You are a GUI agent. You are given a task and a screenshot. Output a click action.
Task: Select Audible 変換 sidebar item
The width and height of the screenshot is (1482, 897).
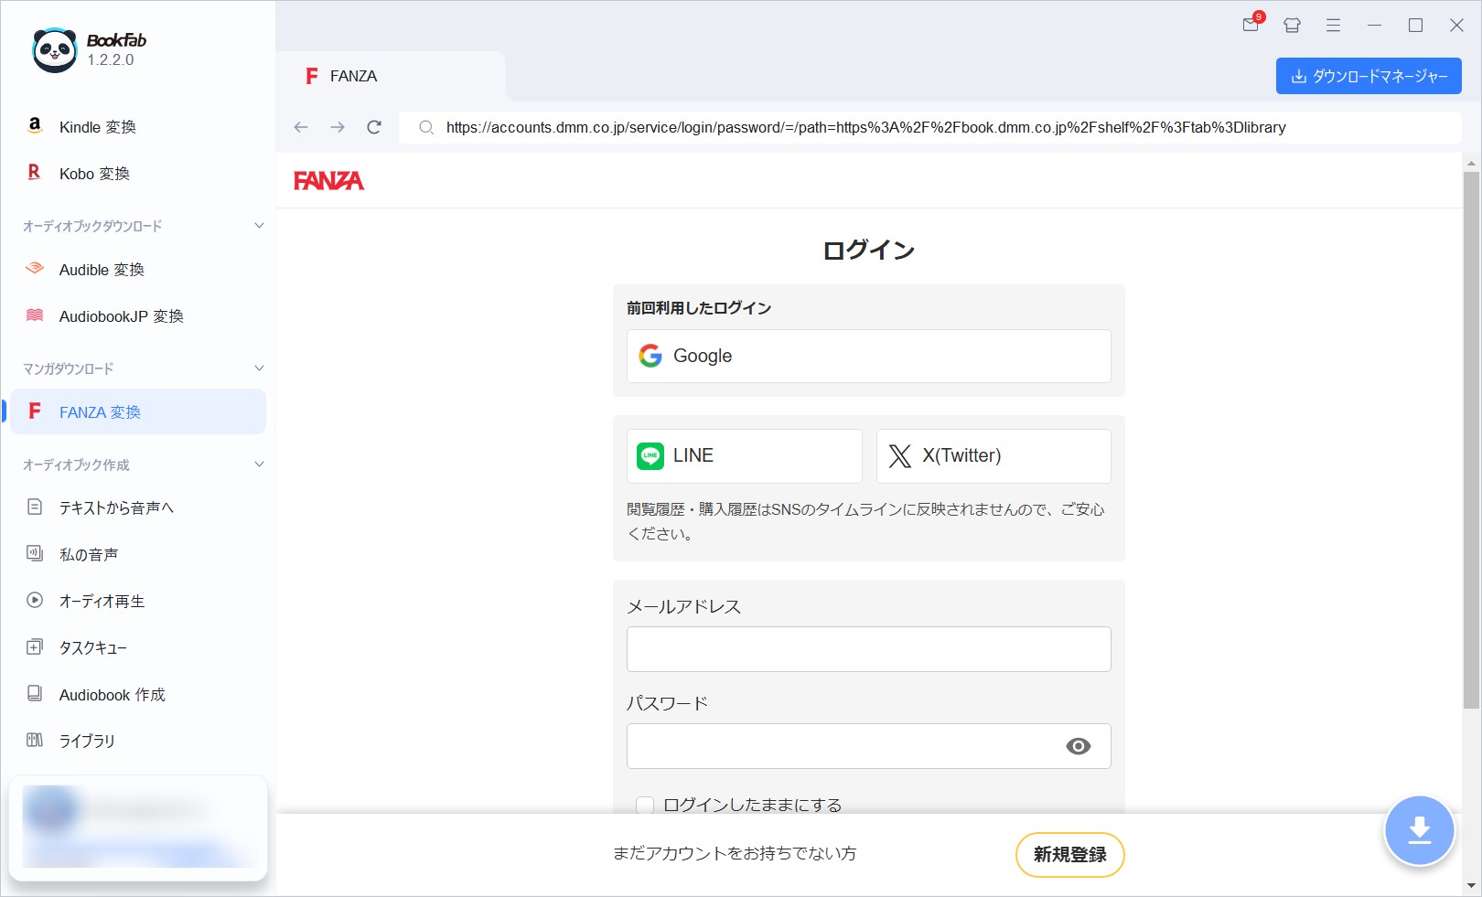pyautogui.click(x=102, y=270)
